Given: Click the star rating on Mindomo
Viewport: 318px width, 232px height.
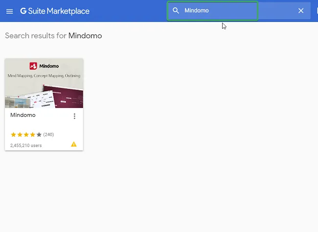Looking at the screenshot, I should tap(26, 135).
